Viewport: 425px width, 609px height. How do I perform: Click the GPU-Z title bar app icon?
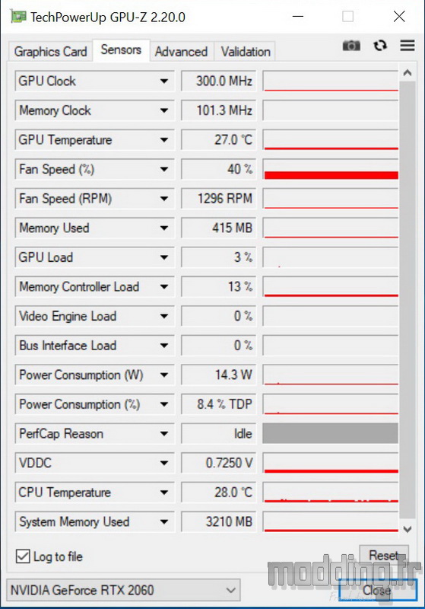17,17
